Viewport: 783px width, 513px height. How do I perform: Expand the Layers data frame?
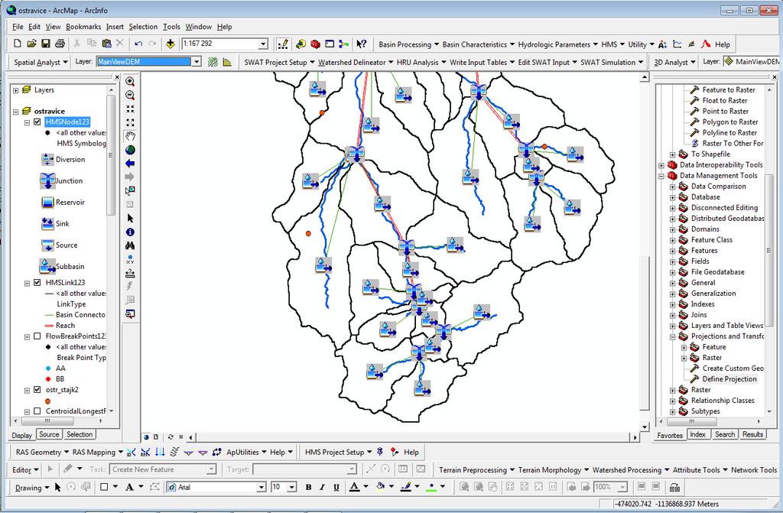point(15,90)
